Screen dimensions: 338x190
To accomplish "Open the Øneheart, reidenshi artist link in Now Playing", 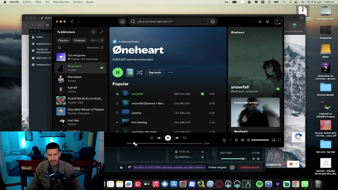I will (245, 92).
